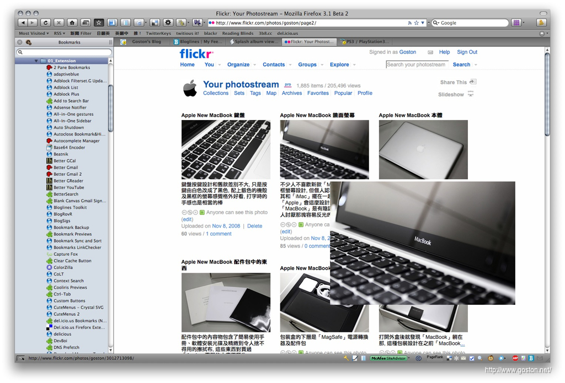Open the Groups menu item
The width and height of the screenshot is (565, 383).
point(307,65)
